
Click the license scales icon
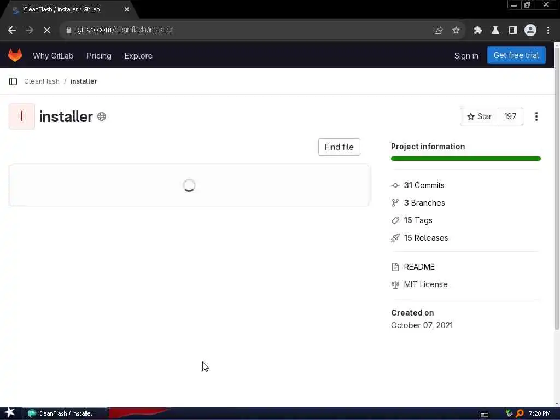(395, 284)
